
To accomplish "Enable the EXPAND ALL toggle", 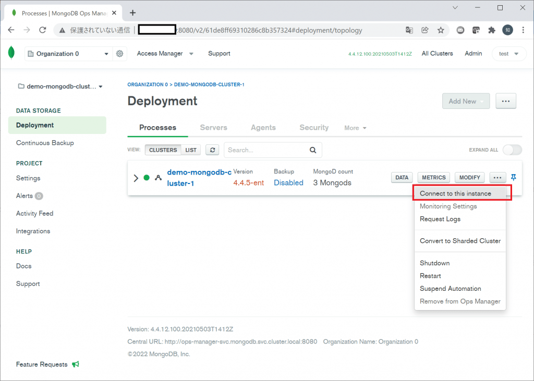I will [512, 149].
